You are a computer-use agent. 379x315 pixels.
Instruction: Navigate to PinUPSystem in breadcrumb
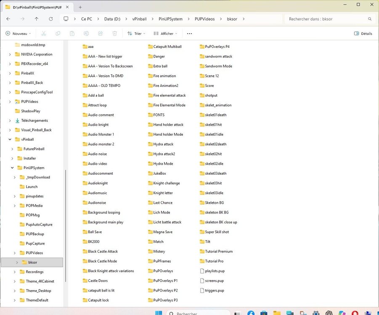click(170, 19)
